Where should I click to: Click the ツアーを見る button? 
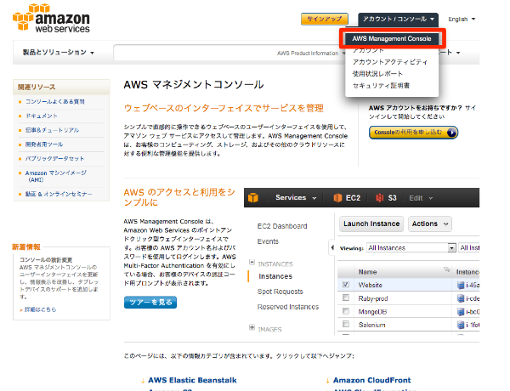point(150,303)
